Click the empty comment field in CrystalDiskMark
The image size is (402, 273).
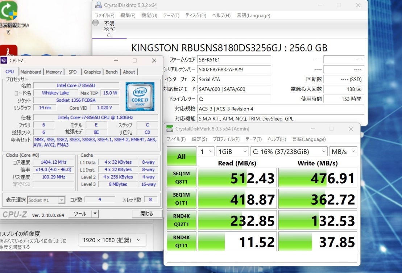pyautogui.click(x=262, y=258)
